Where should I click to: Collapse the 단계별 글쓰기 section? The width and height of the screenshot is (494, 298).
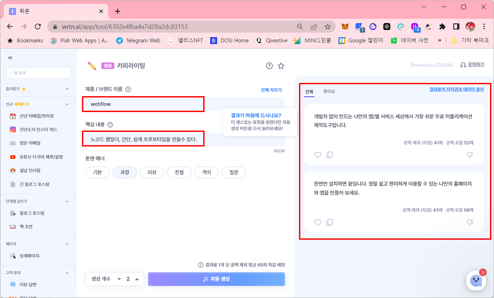coord(67,202)
